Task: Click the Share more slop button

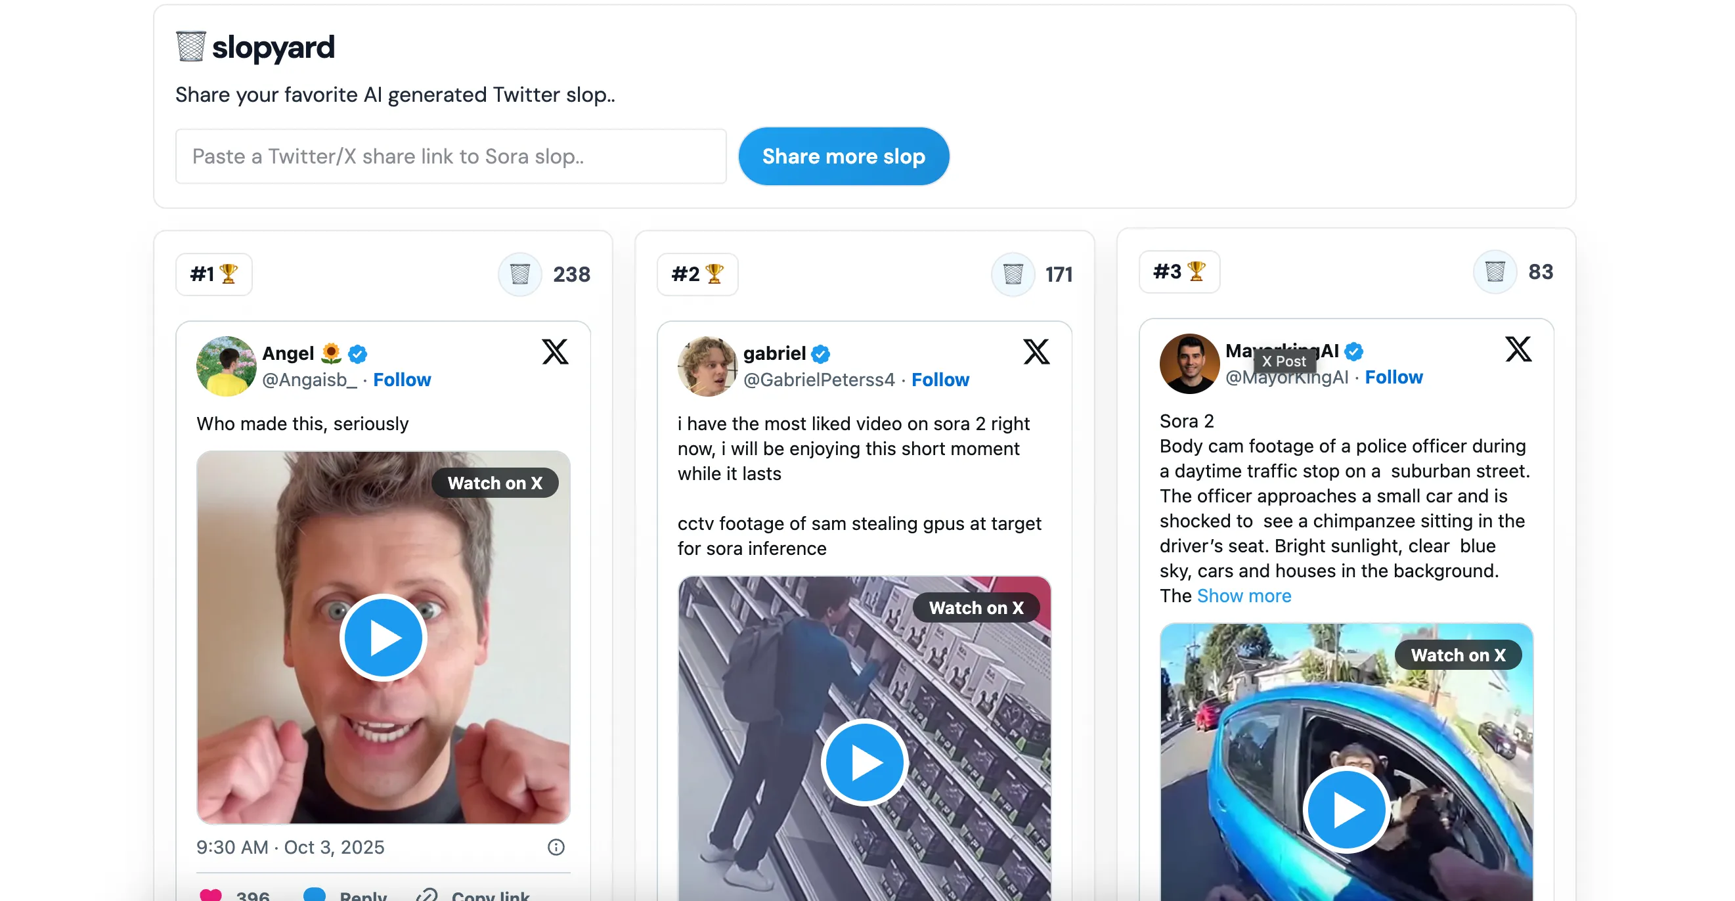Action: (843, 156)
